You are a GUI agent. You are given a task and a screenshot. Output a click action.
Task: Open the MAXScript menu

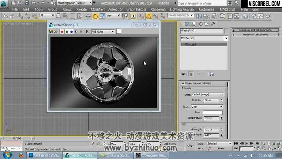[227, 10]
